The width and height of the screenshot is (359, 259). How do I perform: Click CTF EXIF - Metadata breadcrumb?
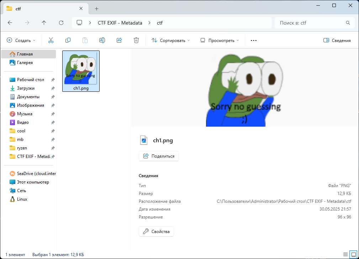tap(120, 23)
